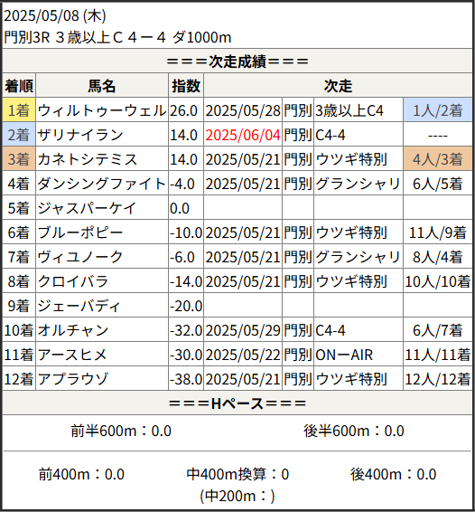
Task: Click the 1人/2着 result cell
Action: click(437, 110)
